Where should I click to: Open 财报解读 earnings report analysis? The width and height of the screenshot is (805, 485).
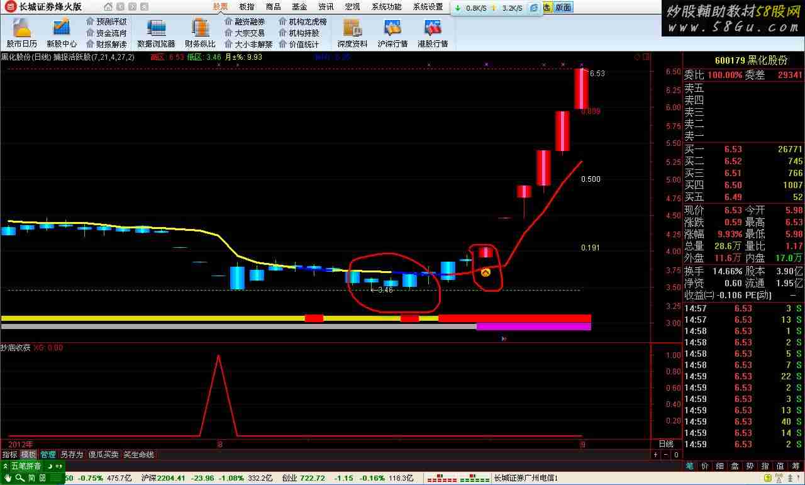106,44
